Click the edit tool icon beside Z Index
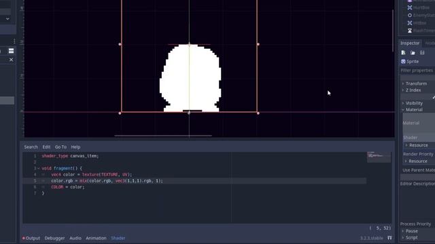The width and height of the screenshot is (435, 244). (x=434, y=97)
